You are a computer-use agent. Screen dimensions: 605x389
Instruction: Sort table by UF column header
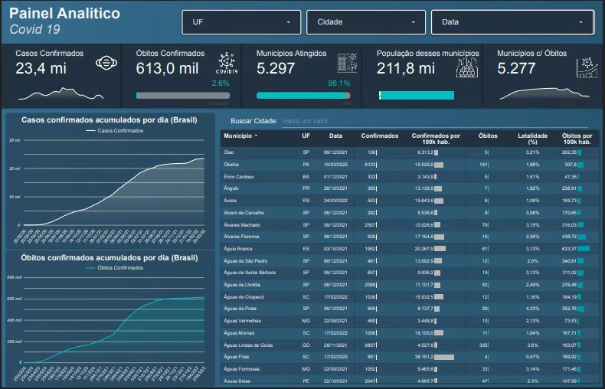tap(306, 136)
